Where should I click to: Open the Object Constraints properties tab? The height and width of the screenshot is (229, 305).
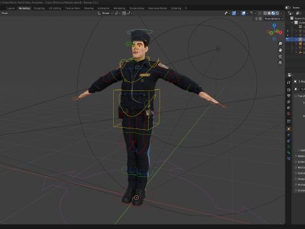point(288,141)
